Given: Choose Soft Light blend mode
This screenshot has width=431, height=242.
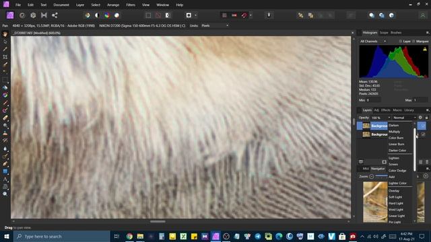Looking at the screenshot, I should point(395,197).
